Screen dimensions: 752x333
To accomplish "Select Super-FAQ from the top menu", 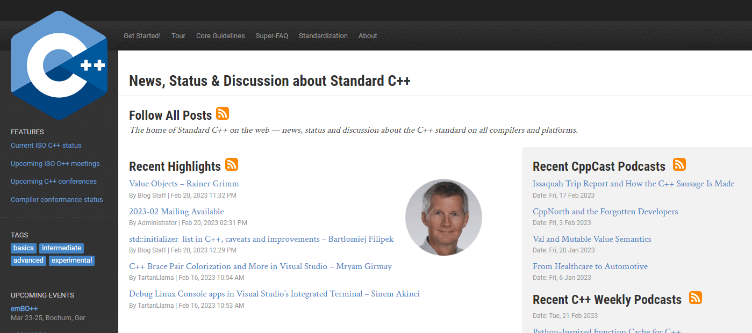I will (271, 36).
